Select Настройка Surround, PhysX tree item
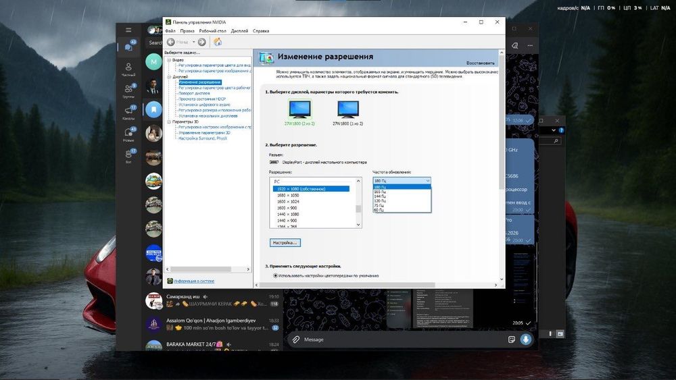676x380 pixels. point(203,138)
